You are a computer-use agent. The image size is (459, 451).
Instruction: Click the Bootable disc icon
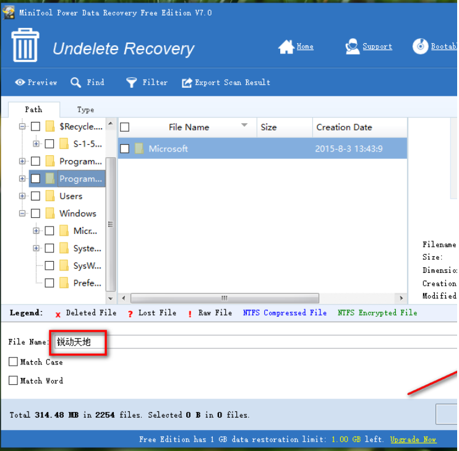(421, 46)
